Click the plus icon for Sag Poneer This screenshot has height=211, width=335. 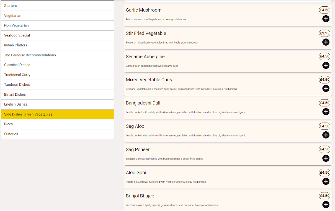[x=326, y=158]
